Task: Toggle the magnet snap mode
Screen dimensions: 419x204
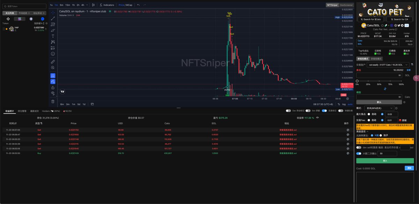Action: click(x=53, y=75)
